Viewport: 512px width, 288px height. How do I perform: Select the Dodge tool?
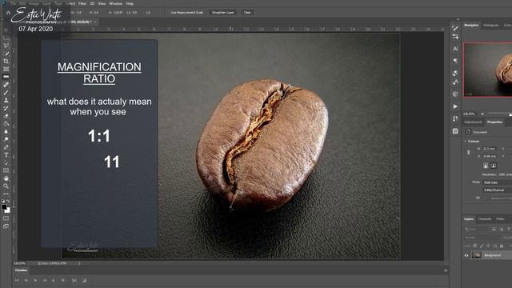point(6,139)
